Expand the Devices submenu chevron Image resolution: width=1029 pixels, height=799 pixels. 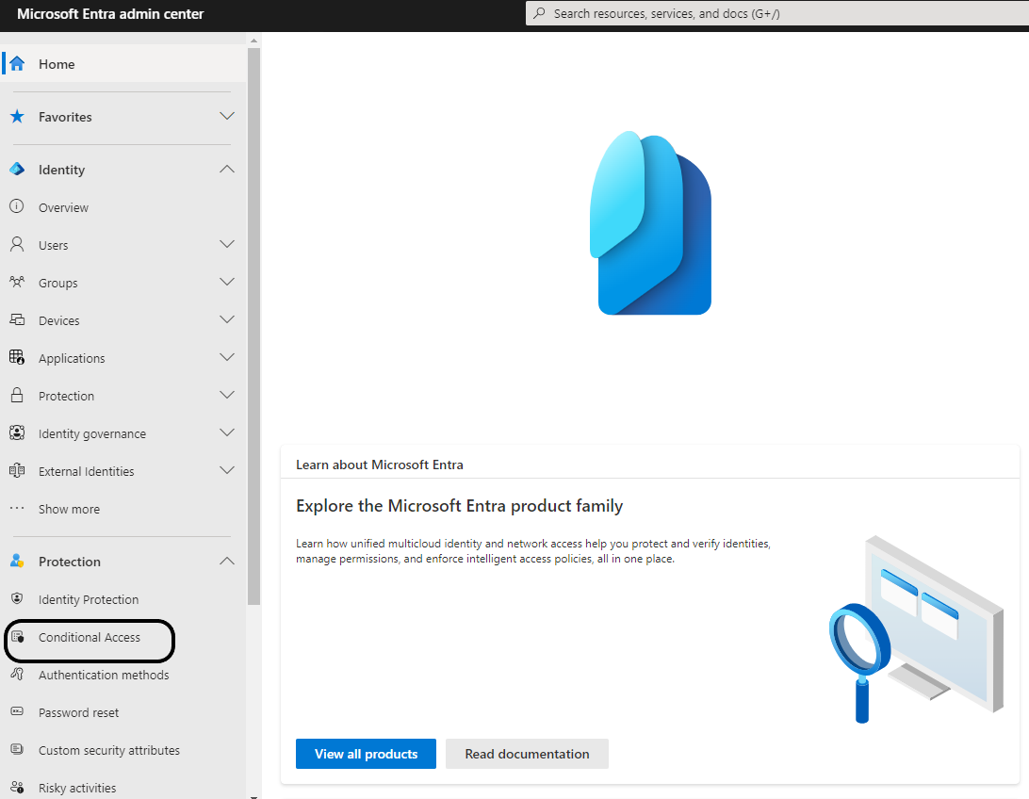tap(227, 319)
